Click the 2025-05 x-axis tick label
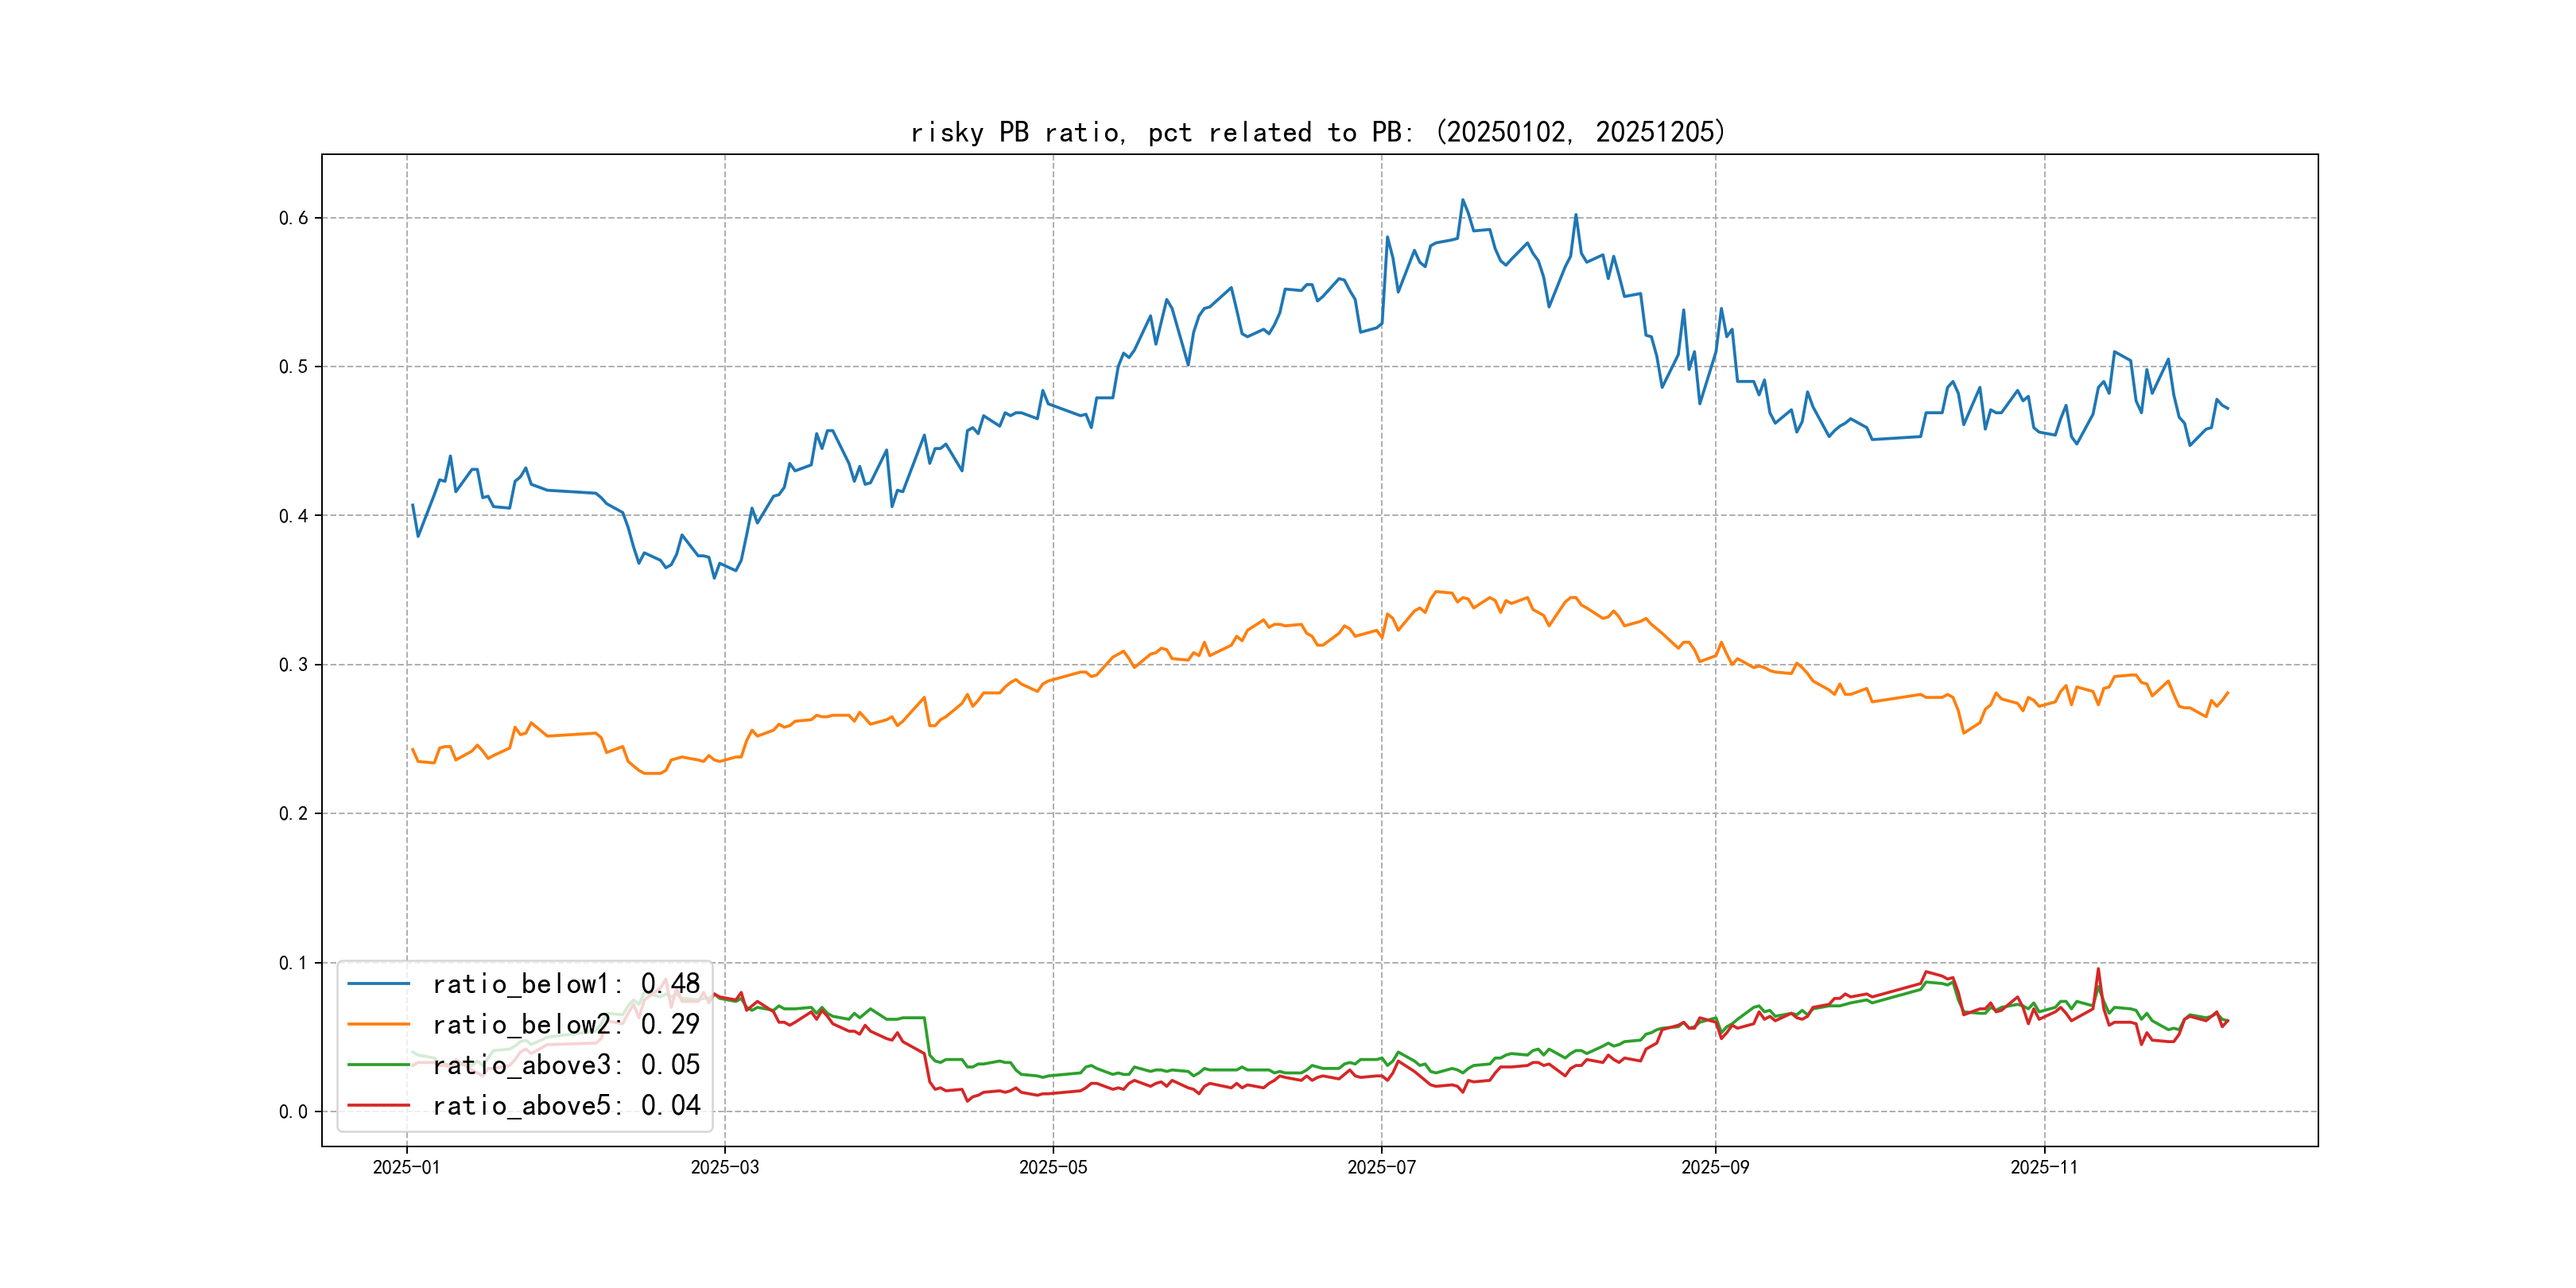The height and width of the screenshot is (1288, 2576). click(x=1053, y=1167)
